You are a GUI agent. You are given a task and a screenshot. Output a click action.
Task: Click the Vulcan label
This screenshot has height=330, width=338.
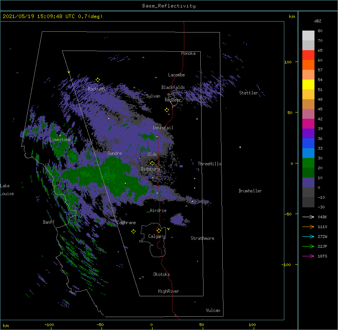(213, 310)
